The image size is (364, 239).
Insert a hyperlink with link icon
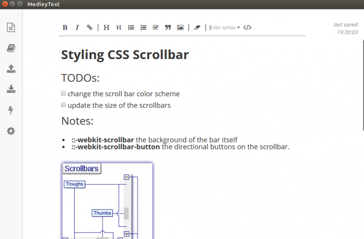pyautogui.click(x=89, y=27)
